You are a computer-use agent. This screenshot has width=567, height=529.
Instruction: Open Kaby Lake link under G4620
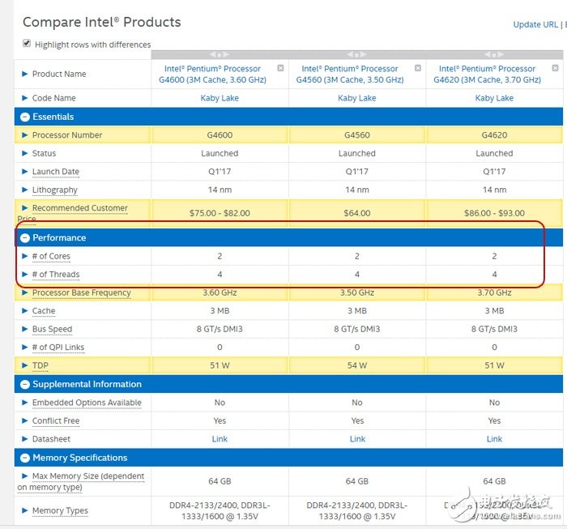[x=494, y=98]
